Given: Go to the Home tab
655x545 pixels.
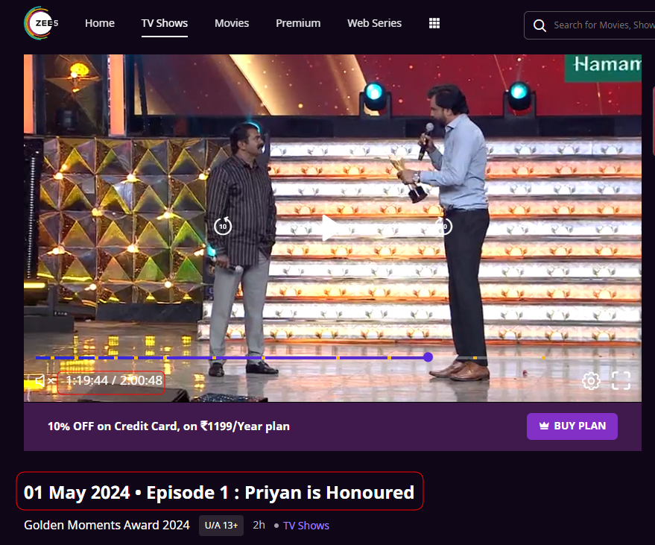Looking at the screenshot, I should (99, 23).
